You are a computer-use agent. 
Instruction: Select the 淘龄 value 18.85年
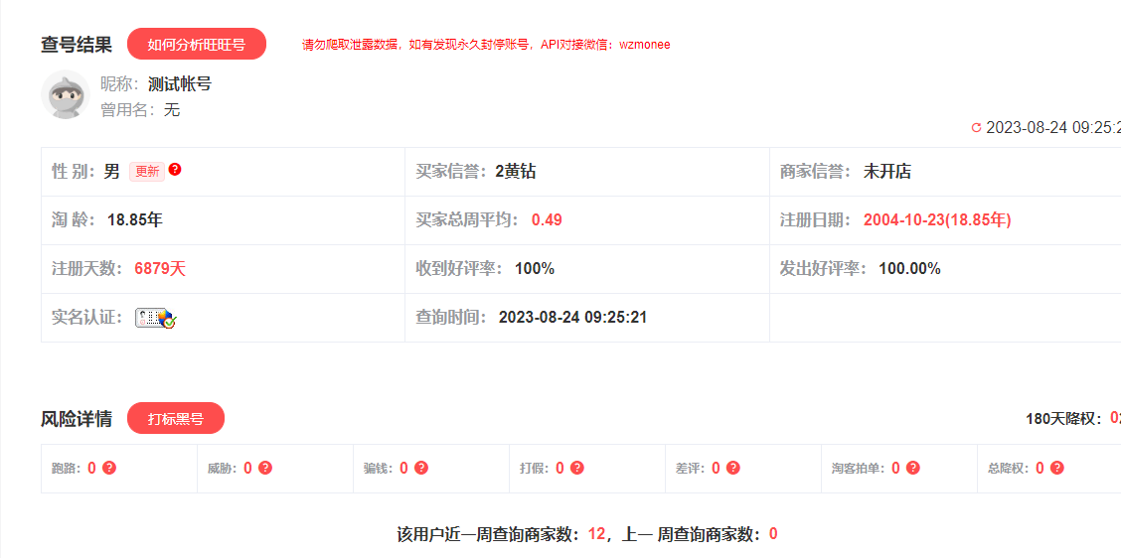click(135, 220)
